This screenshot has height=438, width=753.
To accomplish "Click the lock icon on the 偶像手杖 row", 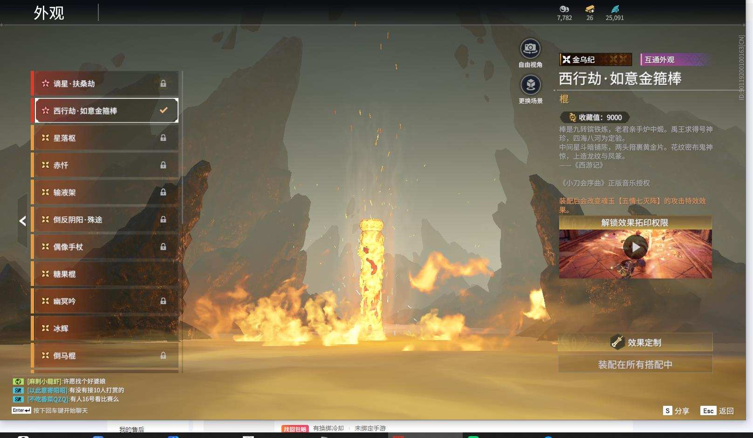I will pos(163,247).
